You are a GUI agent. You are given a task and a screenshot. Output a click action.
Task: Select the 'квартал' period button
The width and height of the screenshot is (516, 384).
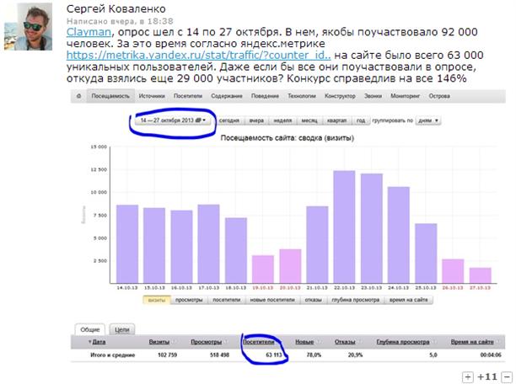(x=343, y=120)
